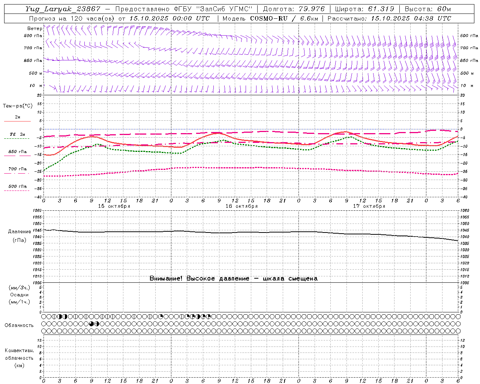Click the elevation text Высота: 60м

[428, 9]
